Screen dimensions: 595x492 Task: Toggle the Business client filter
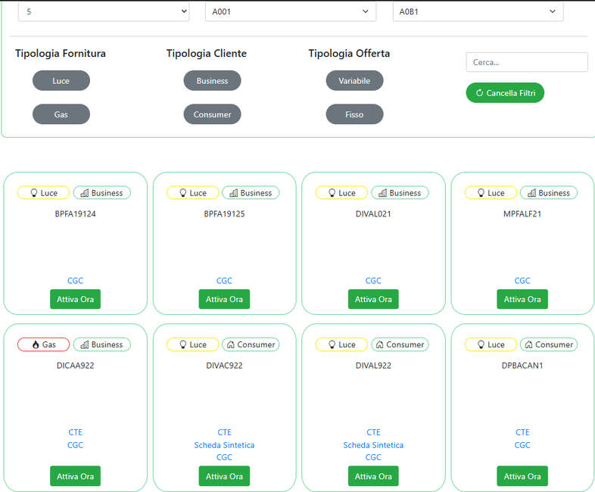(x=212, y=81)
